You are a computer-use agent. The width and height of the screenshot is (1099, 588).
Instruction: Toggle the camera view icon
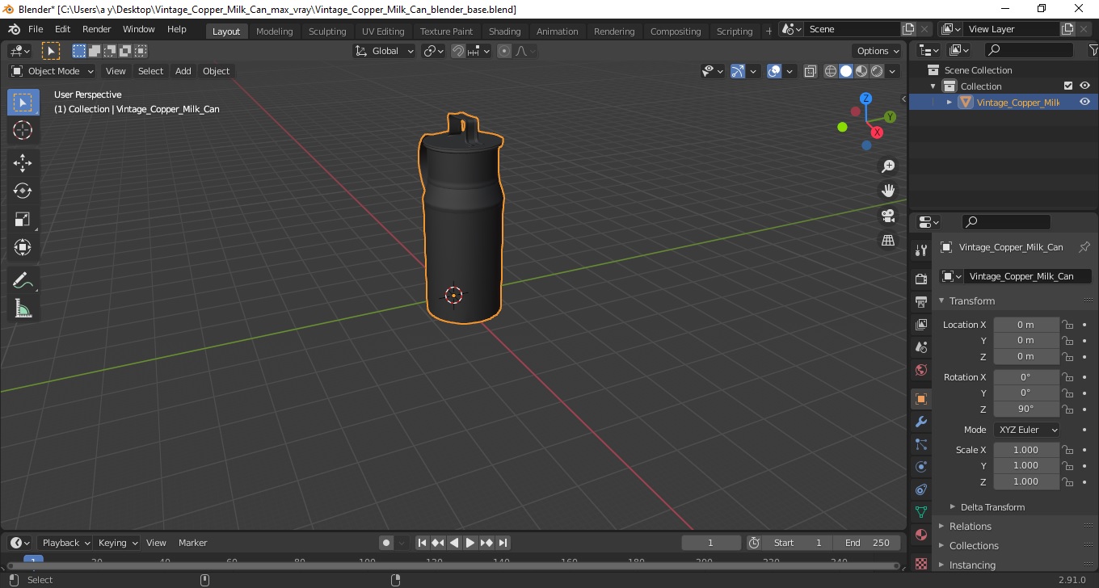click(888, 216)
